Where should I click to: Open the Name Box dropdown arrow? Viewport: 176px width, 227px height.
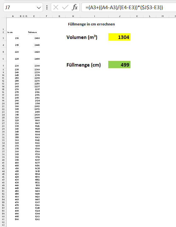[39, 8]
